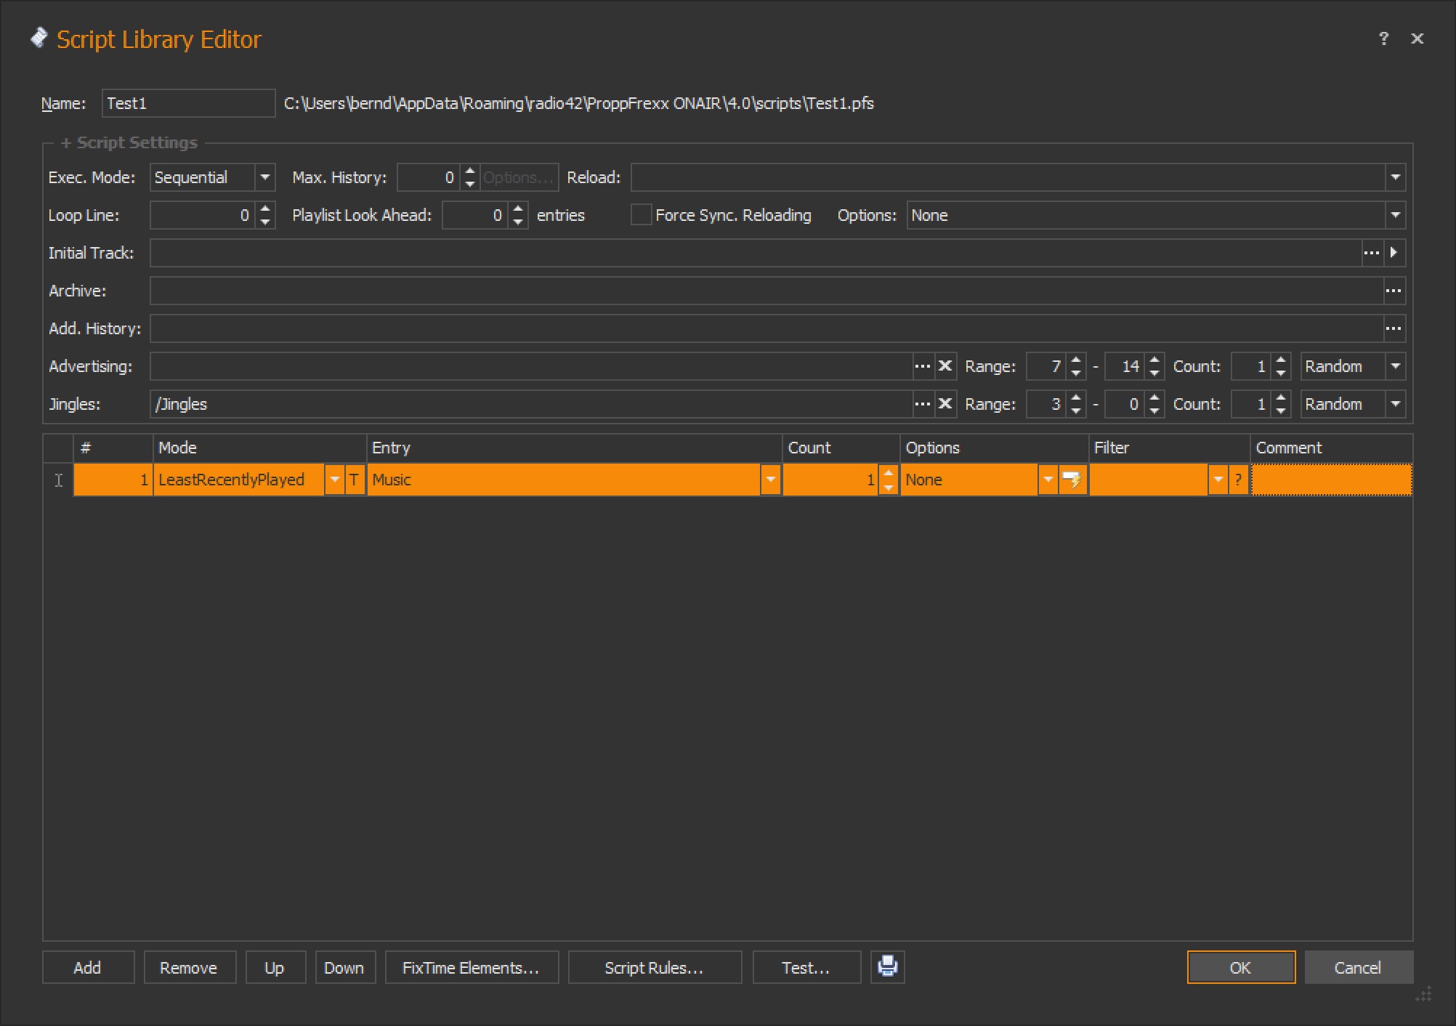The width and height of the screenshot is (1456, 1026).
Task: Click the Comment cell of row 1
Action: (x=1331, y=480)
